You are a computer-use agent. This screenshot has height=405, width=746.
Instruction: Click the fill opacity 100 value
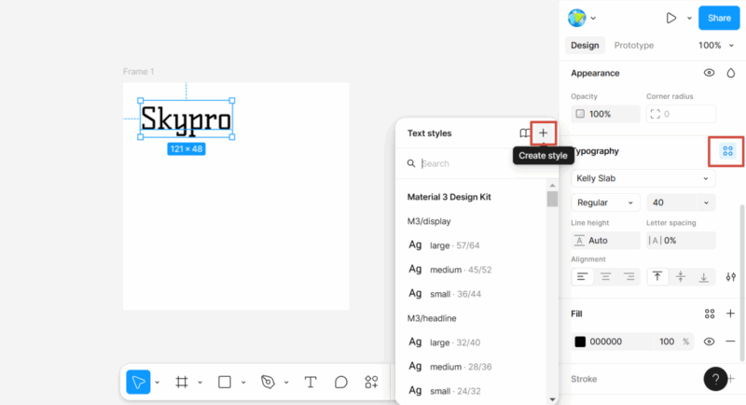667,342
